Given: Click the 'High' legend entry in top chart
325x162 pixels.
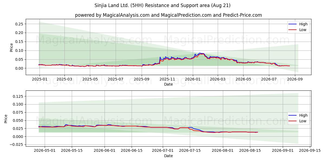Looking at the screenshot, I should pyautogui.click(x=298, y=24).
